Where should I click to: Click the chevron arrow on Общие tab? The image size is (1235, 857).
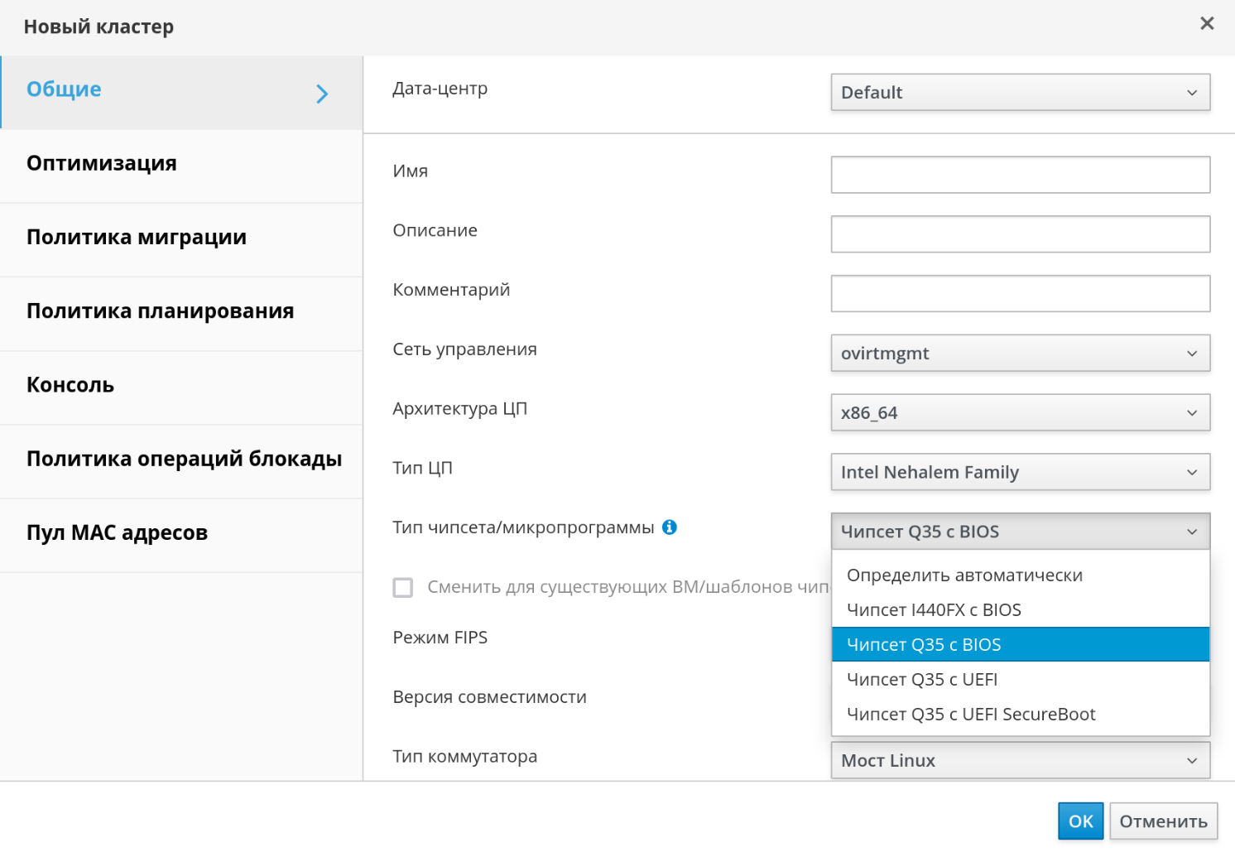click(x=322, y=94)
